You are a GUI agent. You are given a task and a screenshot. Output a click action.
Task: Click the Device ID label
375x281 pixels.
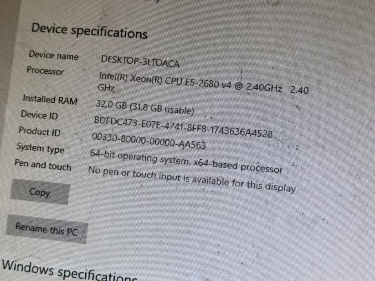[x=40, y=115]
